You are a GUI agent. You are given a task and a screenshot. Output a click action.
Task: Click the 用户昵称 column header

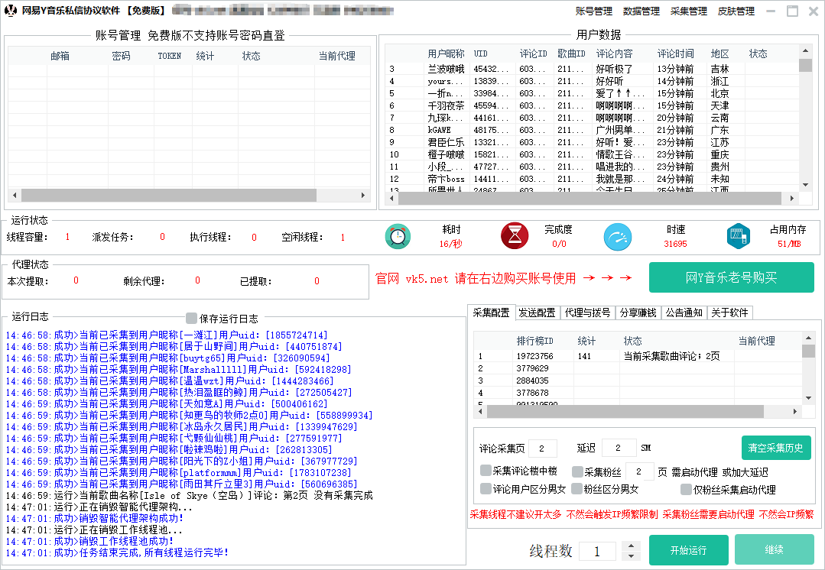click(x=447, y=53)
